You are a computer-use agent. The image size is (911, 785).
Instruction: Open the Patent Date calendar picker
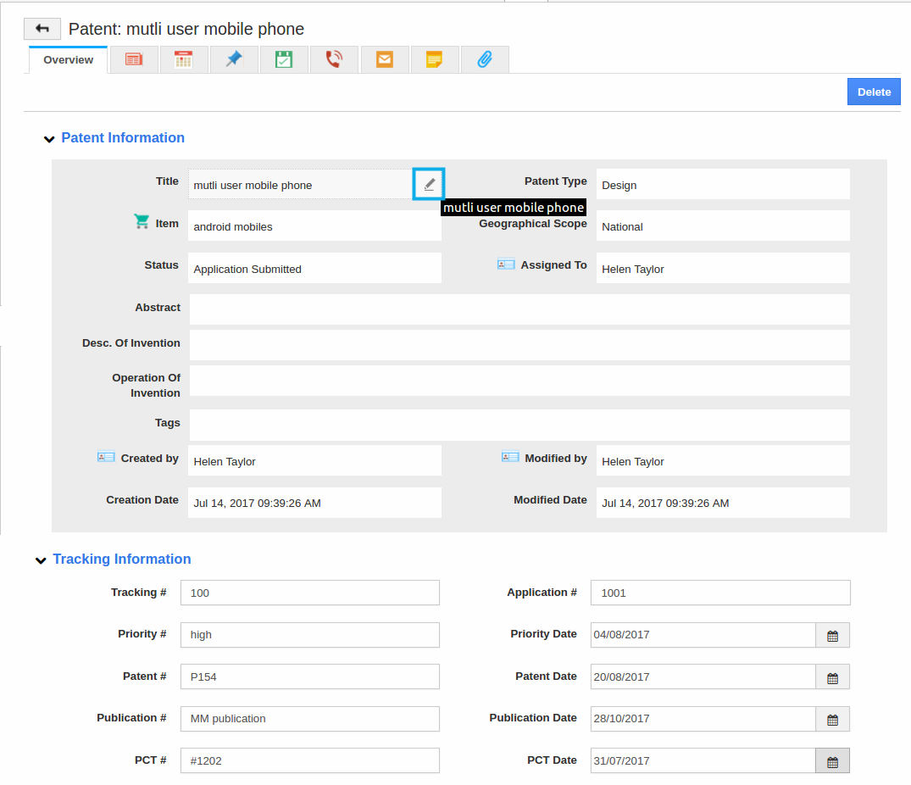point(832,677)
